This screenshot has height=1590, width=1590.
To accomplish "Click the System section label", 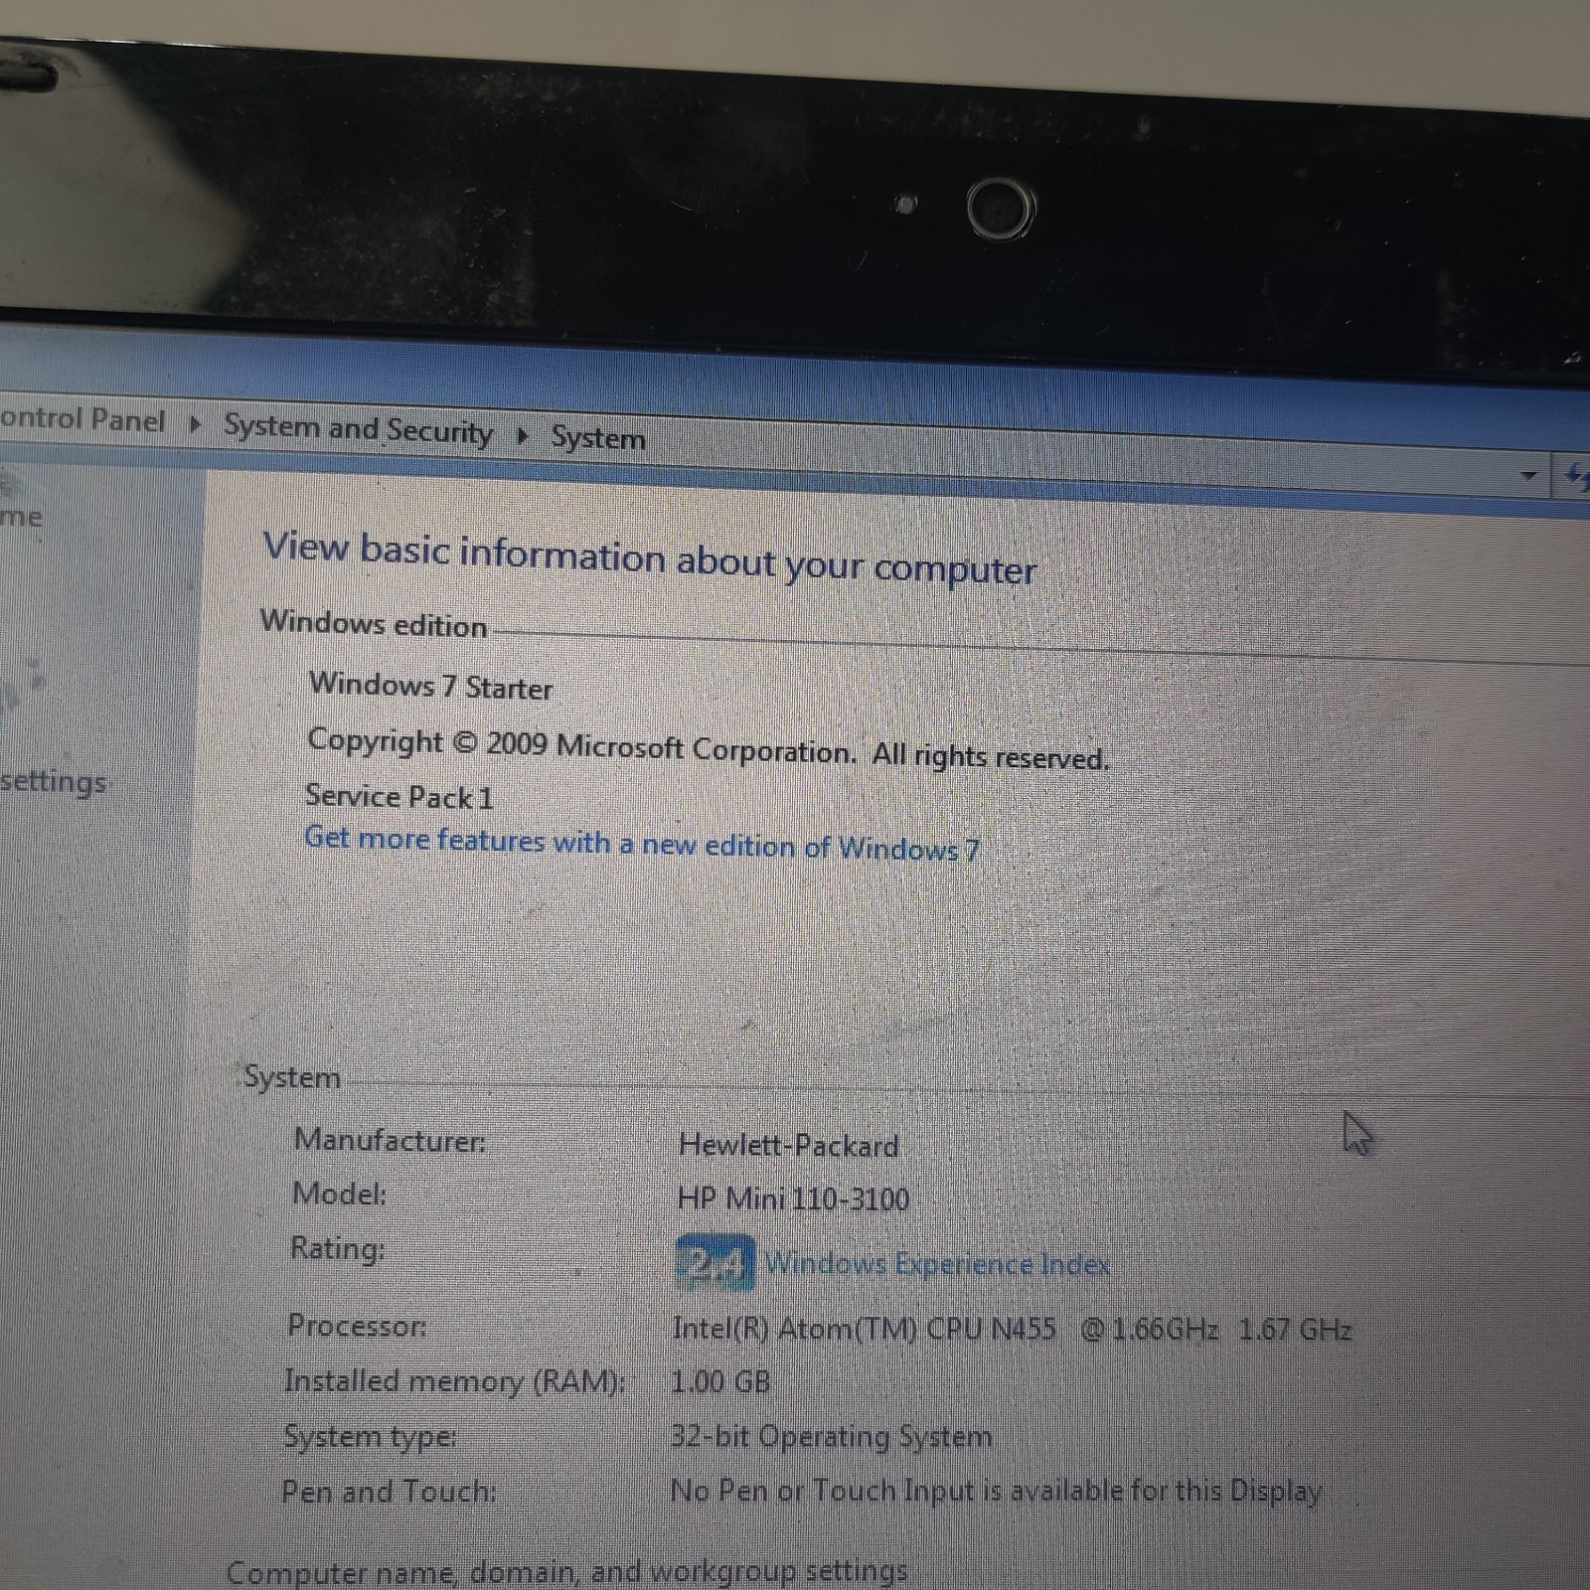I will [292, 1077].
